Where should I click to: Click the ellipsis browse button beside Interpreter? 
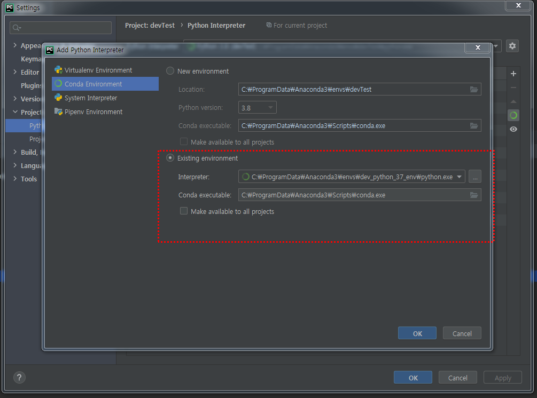pyautogui.click(x=475, y=177)
